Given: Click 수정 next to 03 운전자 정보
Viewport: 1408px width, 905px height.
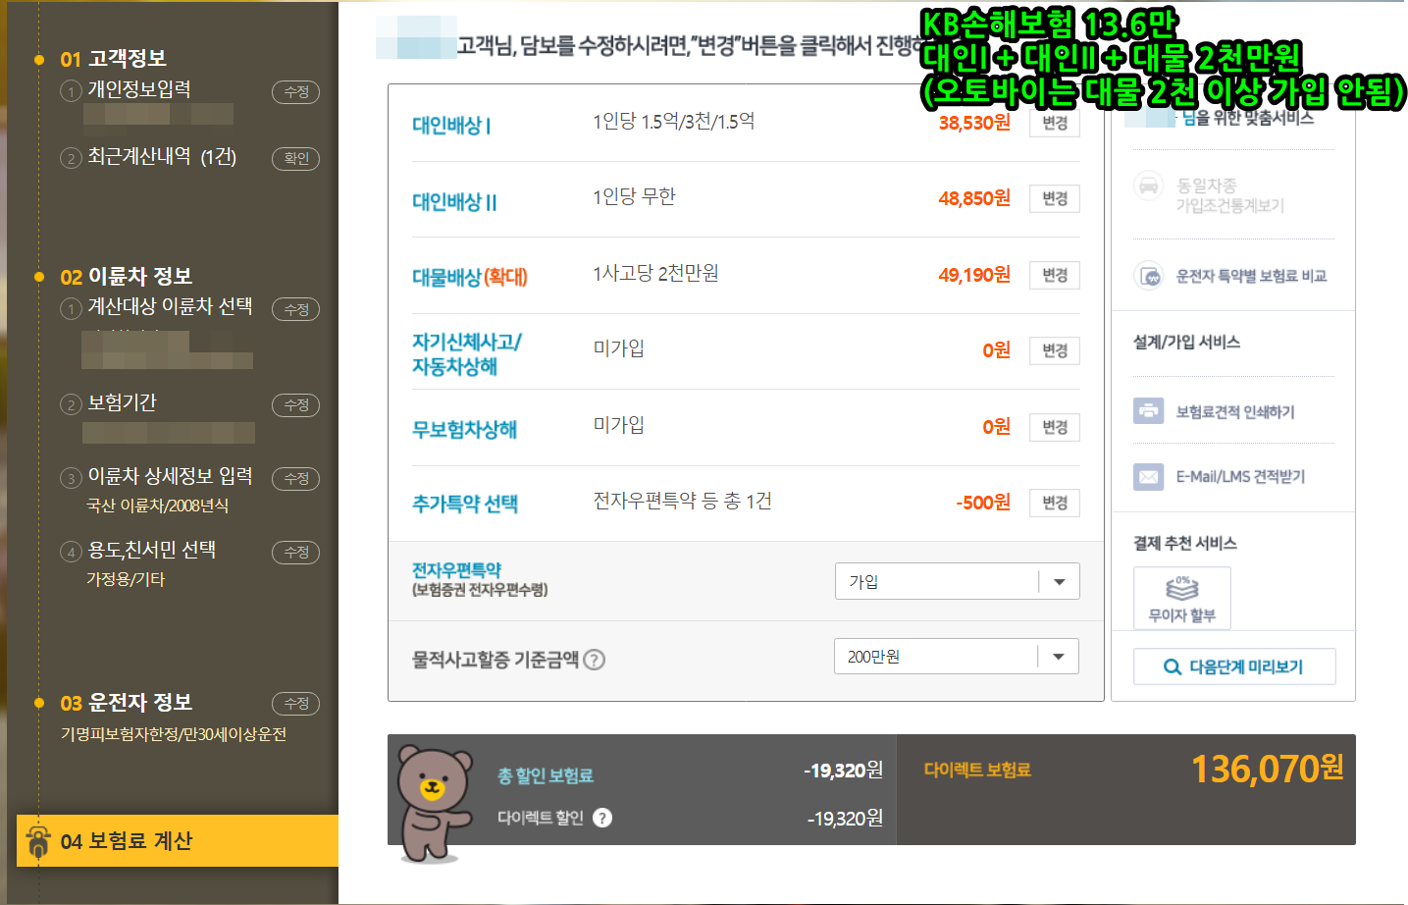Looking at the screenshot, I should pyautogui.click(x=295, y=703).
